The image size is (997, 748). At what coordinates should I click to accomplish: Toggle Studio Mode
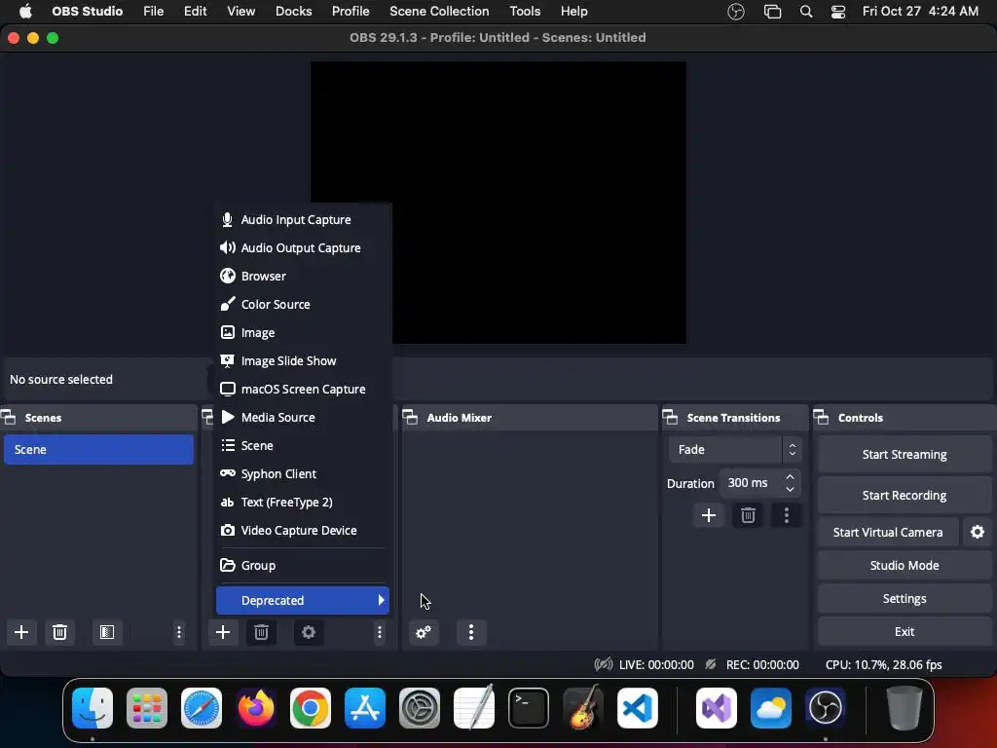(x=905, y=566)
